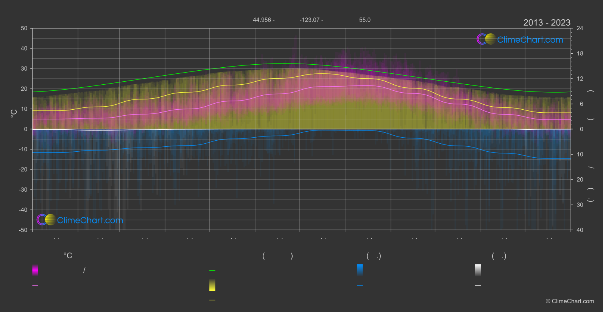Toggle the magenta line legend marker
The width and height of the screenshot is (603, 312).
pos(35,286)
